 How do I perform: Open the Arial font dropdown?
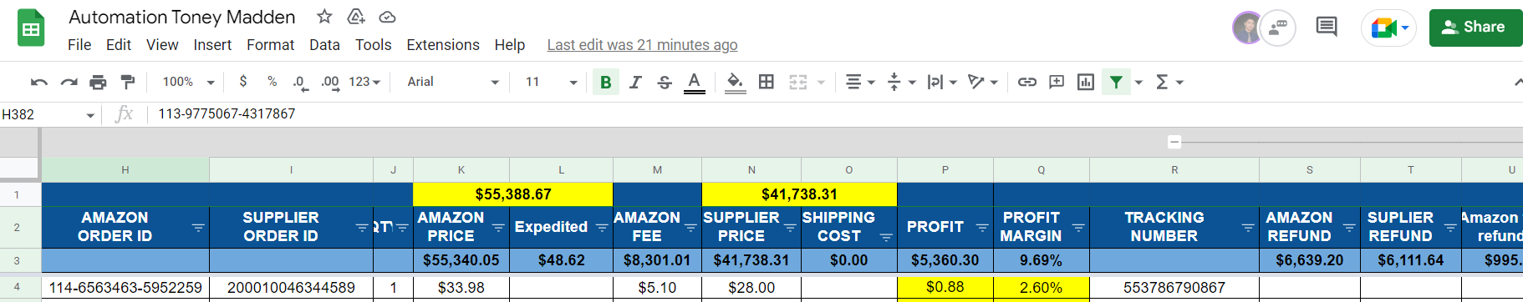pyautogui.click(x=453, y=82)
